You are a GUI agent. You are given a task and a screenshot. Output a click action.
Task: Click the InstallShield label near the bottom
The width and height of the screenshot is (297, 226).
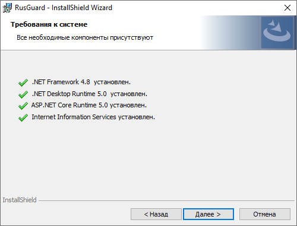point(20,200)
